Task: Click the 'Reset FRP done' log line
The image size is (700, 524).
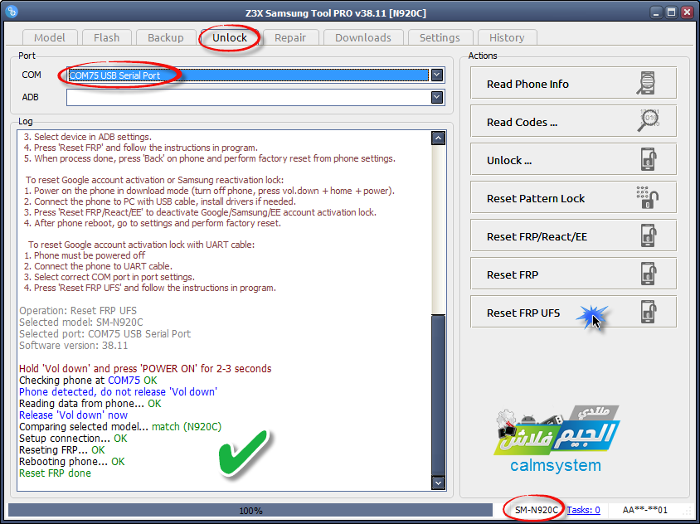Action: (x=55, y=473)
